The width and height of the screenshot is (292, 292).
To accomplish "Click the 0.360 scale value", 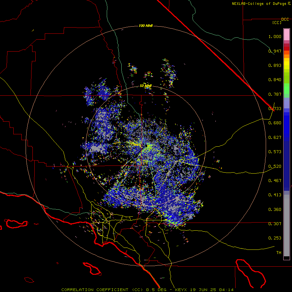I will (x=275, y=210).
